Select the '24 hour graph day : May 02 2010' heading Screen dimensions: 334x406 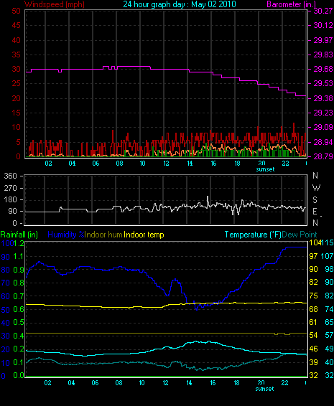[x=180, y=4]
